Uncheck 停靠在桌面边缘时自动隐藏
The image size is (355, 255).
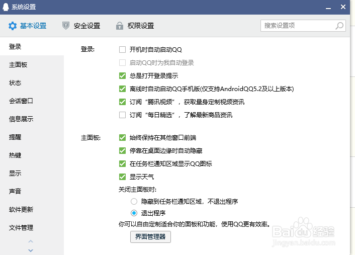click(122, 150)
